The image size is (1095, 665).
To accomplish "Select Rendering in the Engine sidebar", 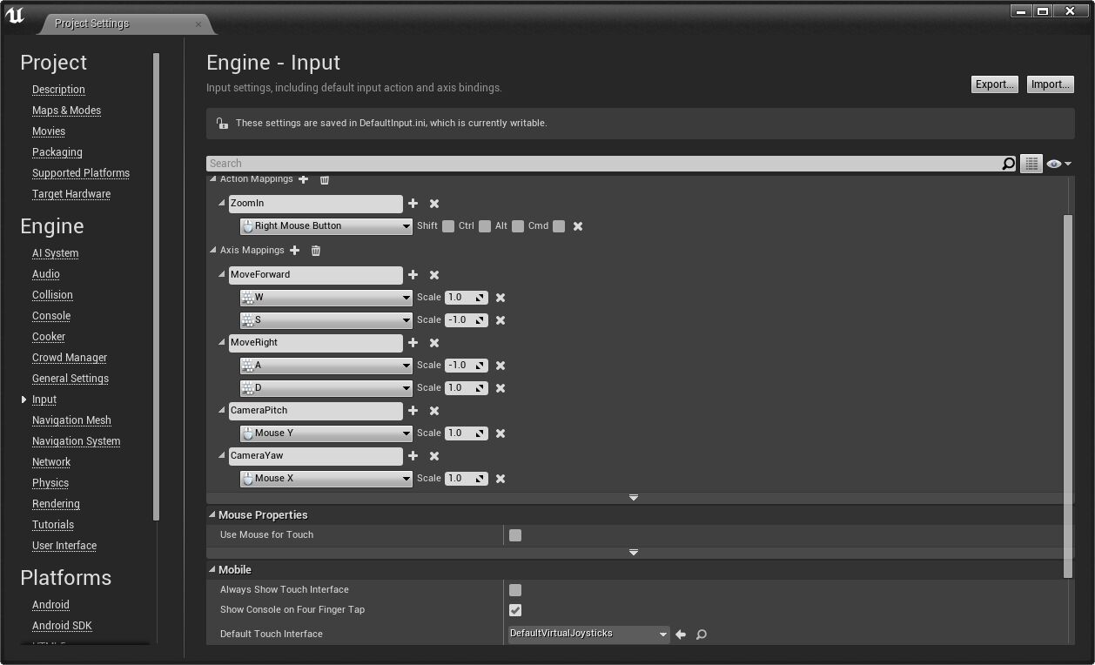I will click(56, 503).
